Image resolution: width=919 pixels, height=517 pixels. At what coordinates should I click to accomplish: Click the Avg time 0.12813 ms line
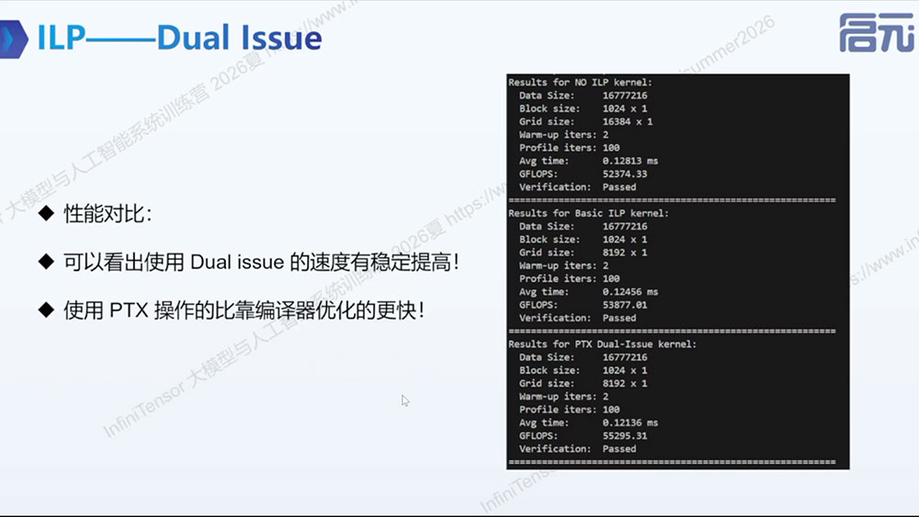[x=588, y=161]
